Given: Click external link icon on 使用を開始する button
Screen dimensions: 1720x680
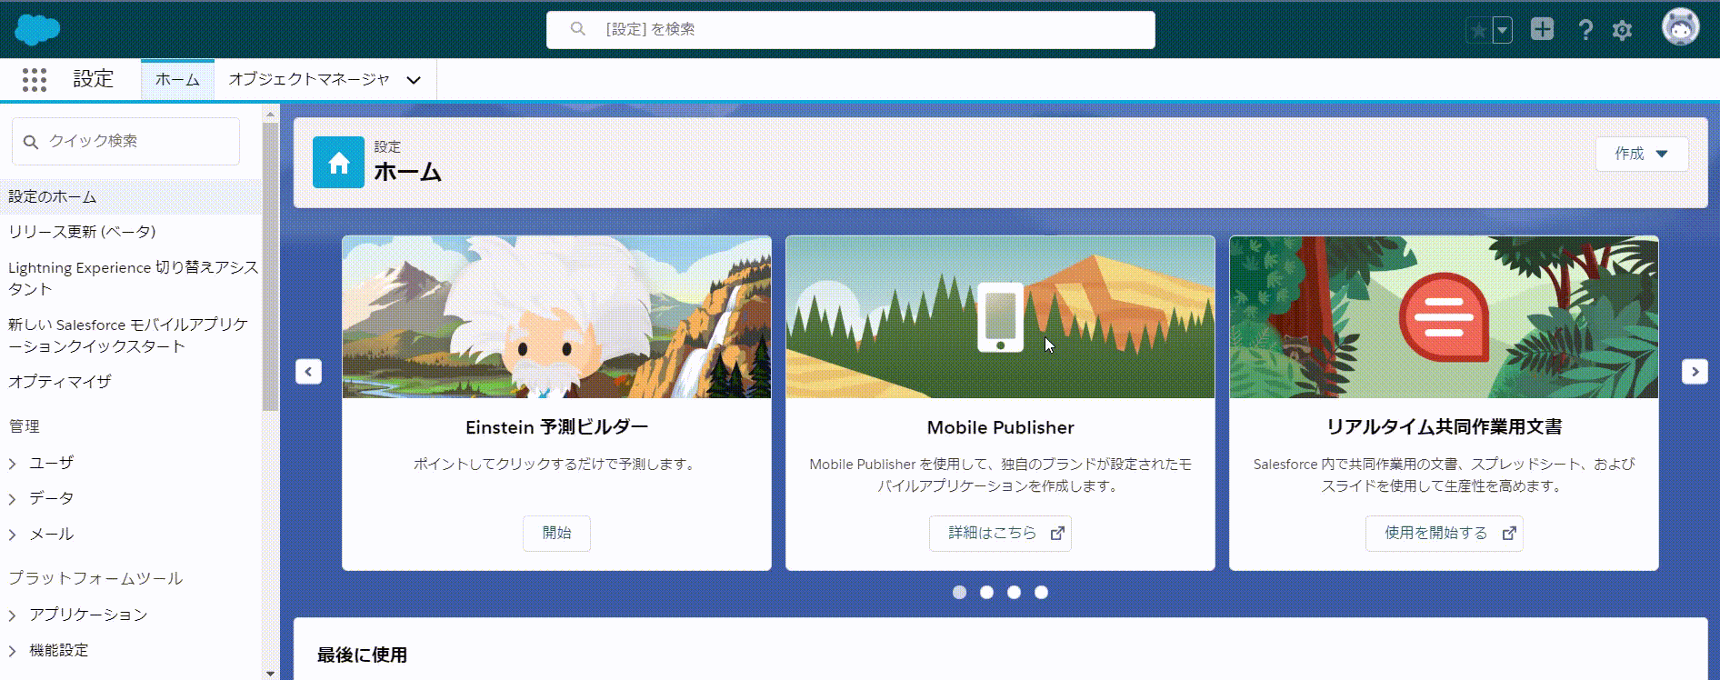Looking at the screenshot, I should tap(1509, 534).
